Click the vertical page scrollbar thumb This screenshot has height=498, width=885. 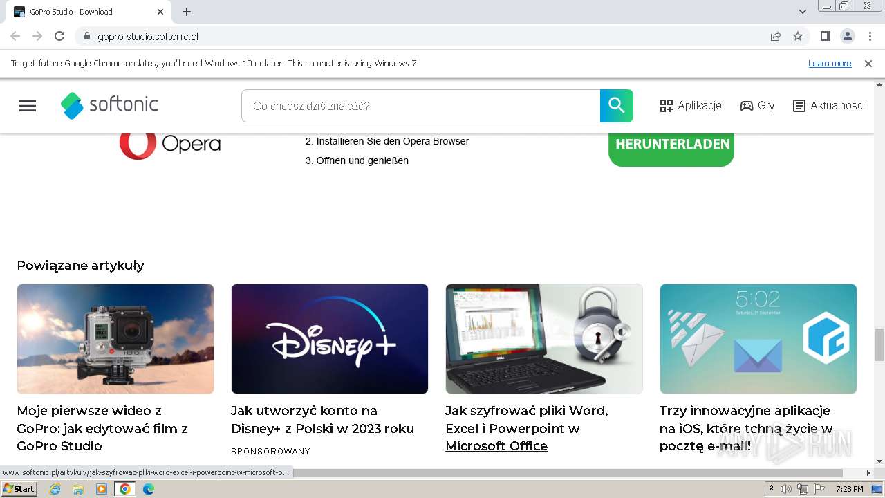click(879, 344)
